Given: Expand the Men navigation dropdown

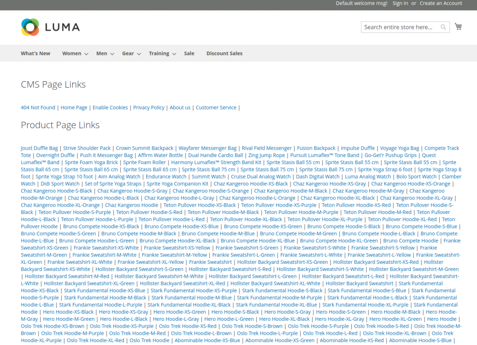Looking at the screenshot, I should tap(102, 53).
